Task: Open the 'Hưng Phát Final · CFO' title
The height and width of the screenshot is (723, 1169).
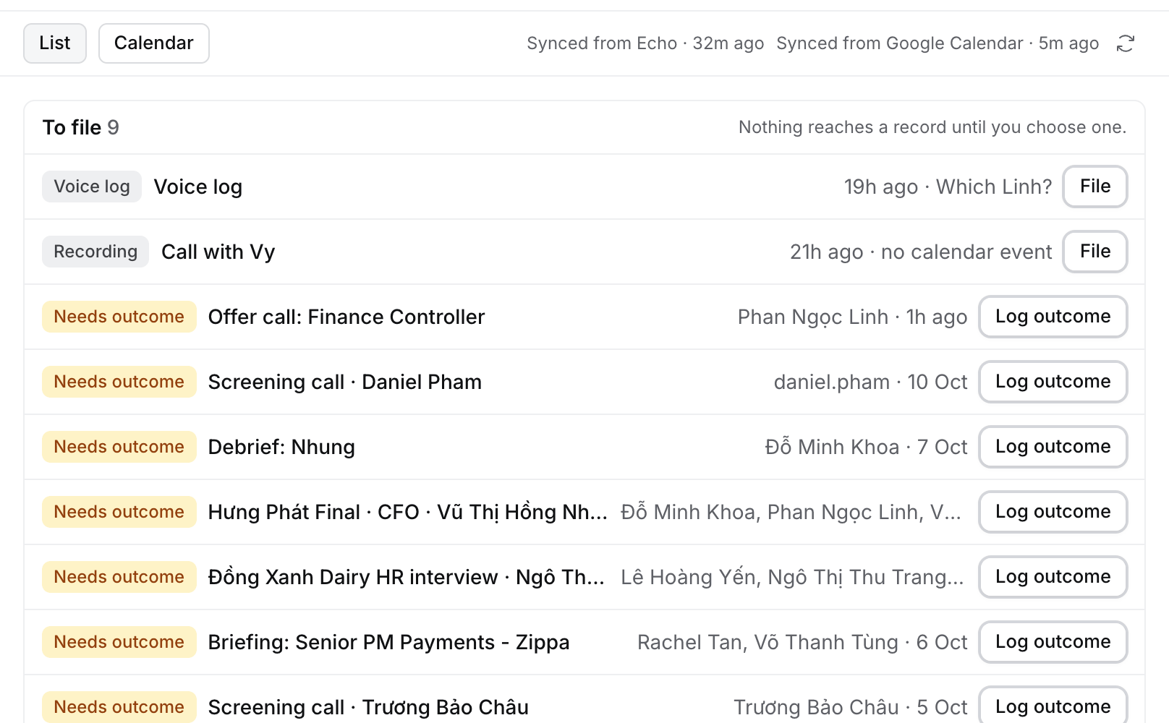Action: click(408, 512)
